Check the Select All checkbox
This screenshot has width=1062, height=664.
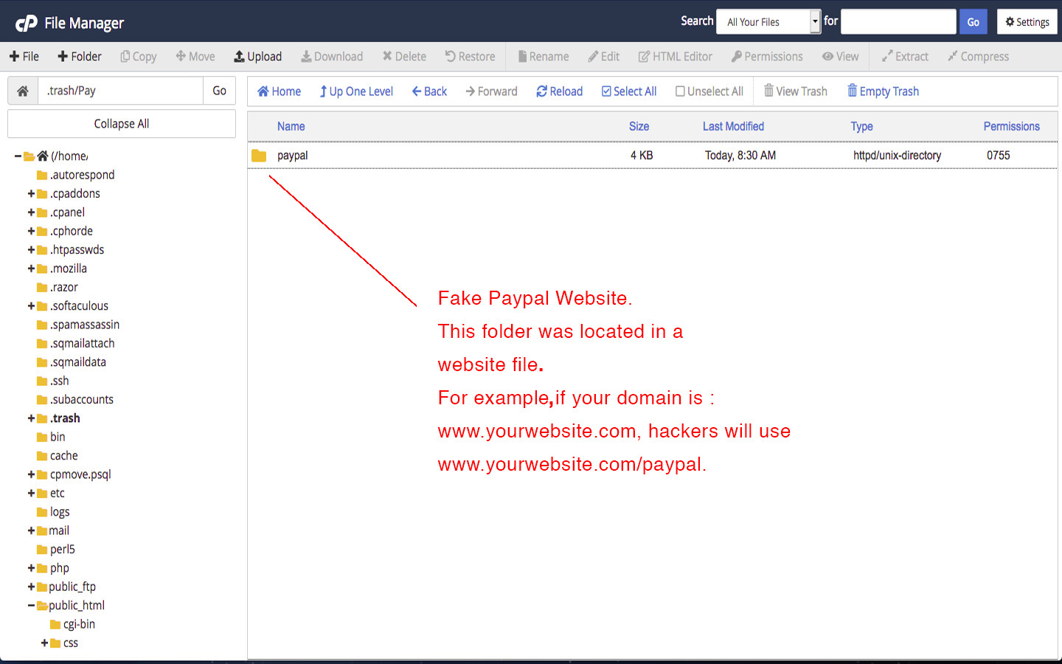[628, 91]
